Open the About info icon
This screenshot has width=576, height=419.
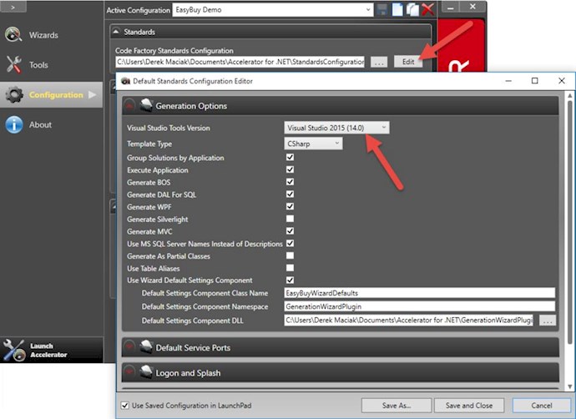14,124
